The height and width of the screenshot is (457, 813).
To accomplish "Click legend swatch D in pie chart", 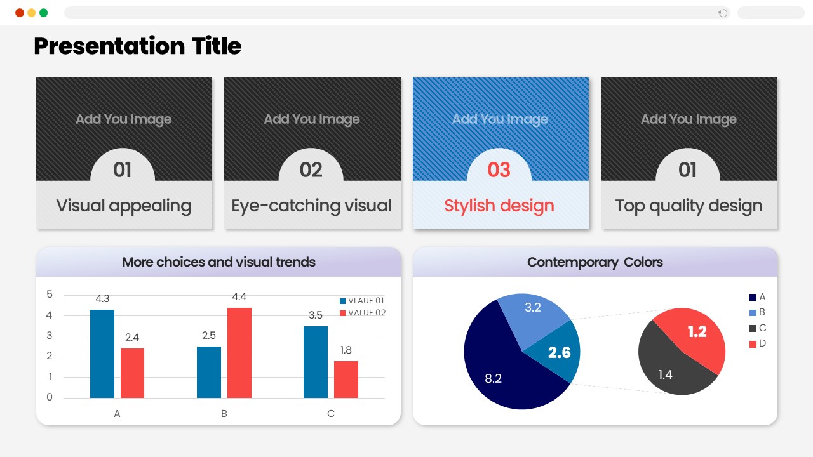I will click(x=753, y=344).
